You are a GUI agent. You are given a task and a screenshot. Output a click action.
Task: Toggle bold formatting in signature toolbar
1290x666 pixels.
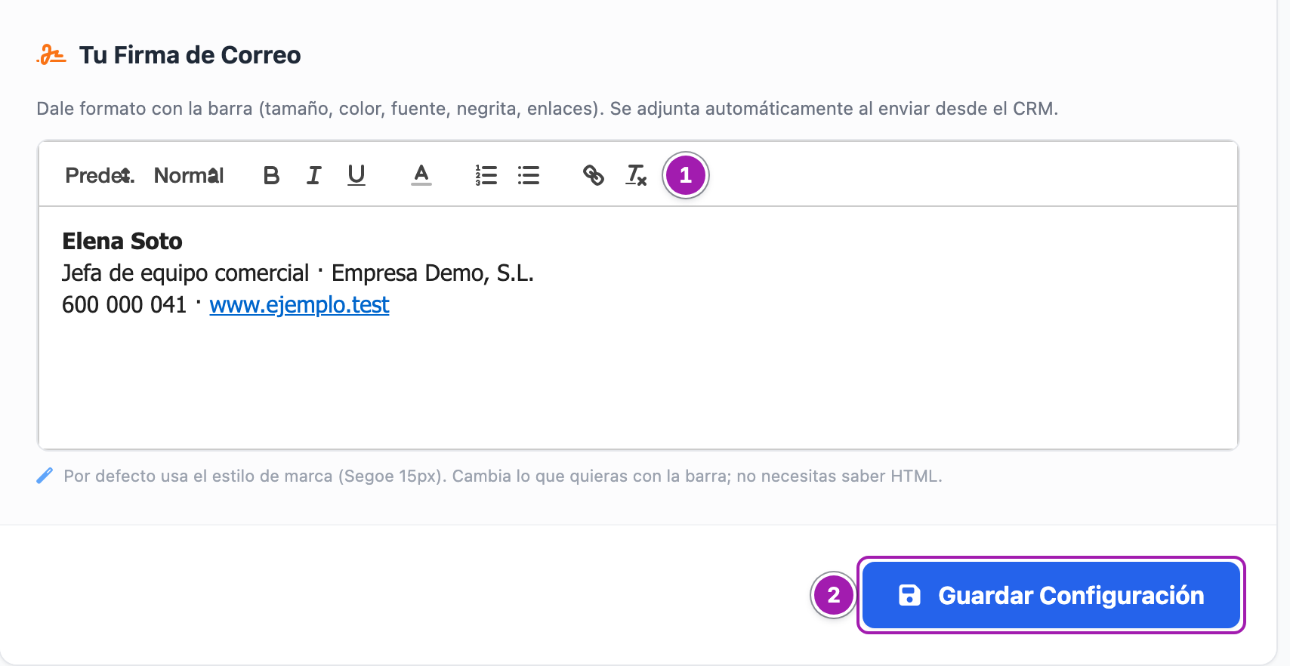[x=271, y=175]
